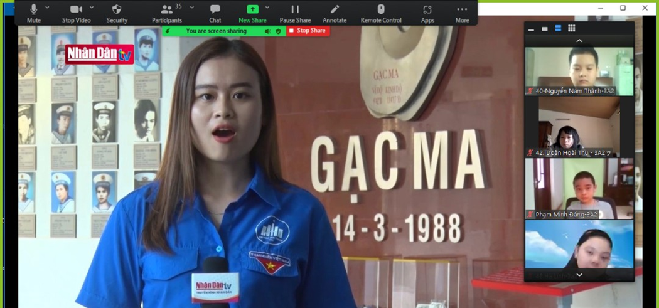Screen dimensions: 659x308
Task: Switch video panel to grid view
Action: [572, 28]
